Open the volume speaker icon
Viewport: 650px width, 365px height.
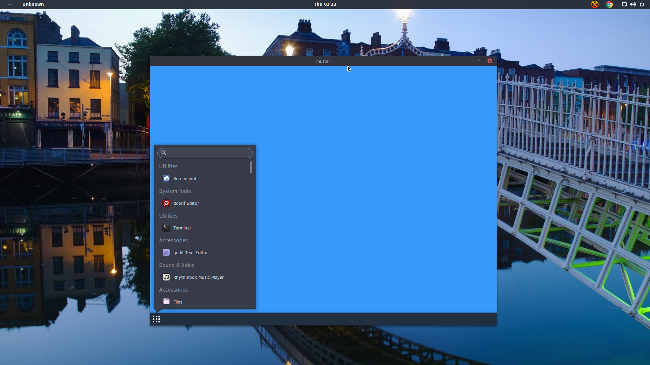coord(633,4)
